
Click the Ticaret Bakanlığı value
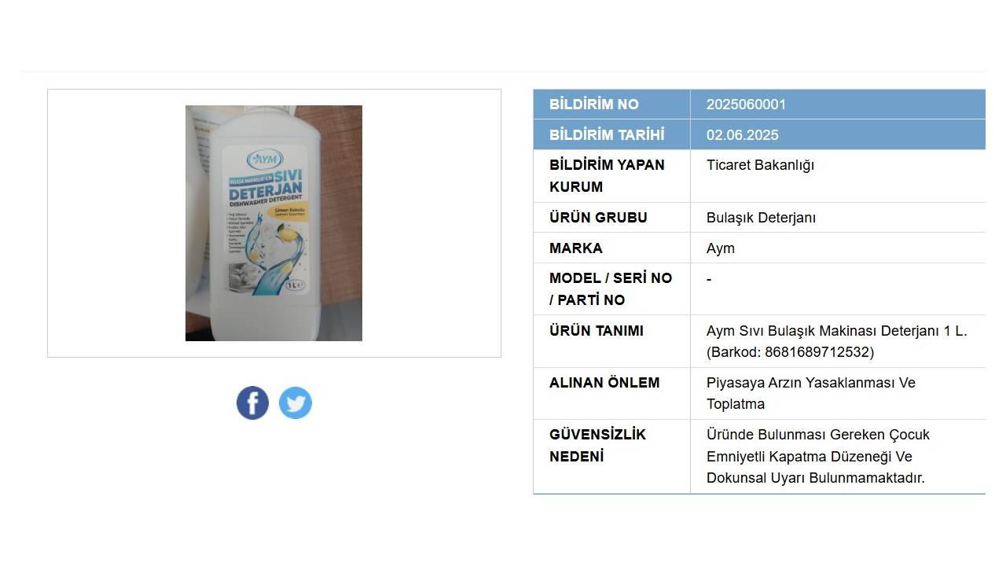(x=760, y=165)
